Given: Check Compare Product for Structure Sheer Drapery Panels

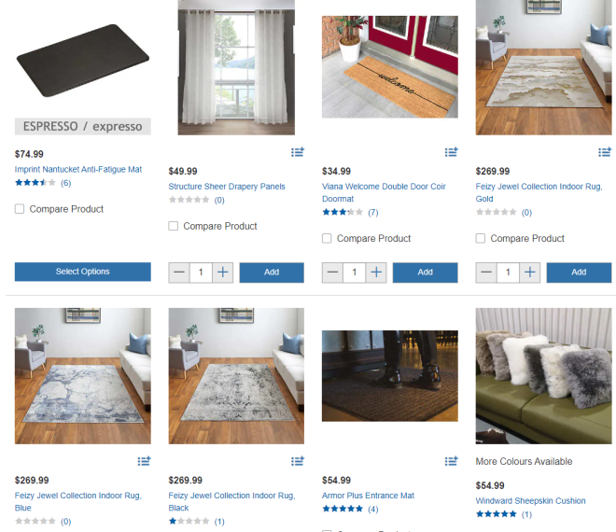Looking at the screenshot, I should pyautogui.click(x=174, y=226).
